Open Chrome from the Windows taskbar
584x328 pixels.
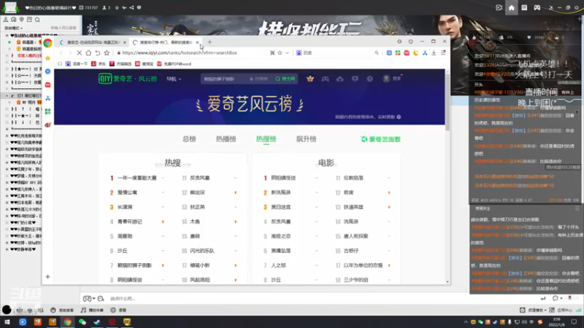(x=67, y=321)
